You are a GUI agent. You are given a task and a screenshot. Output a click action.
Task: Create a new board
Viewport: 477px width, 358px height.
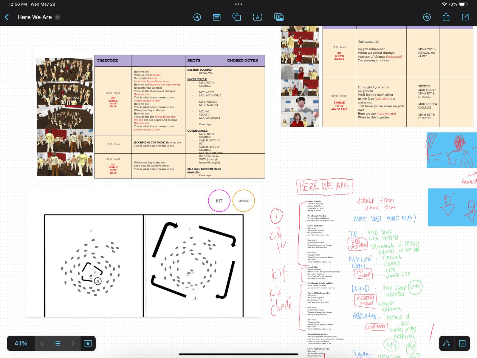point(465,17)
